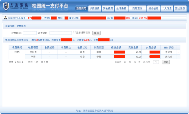Open the 其他费用 tab
The height and width of the screenshot is (114, 189).
point(108,9)
